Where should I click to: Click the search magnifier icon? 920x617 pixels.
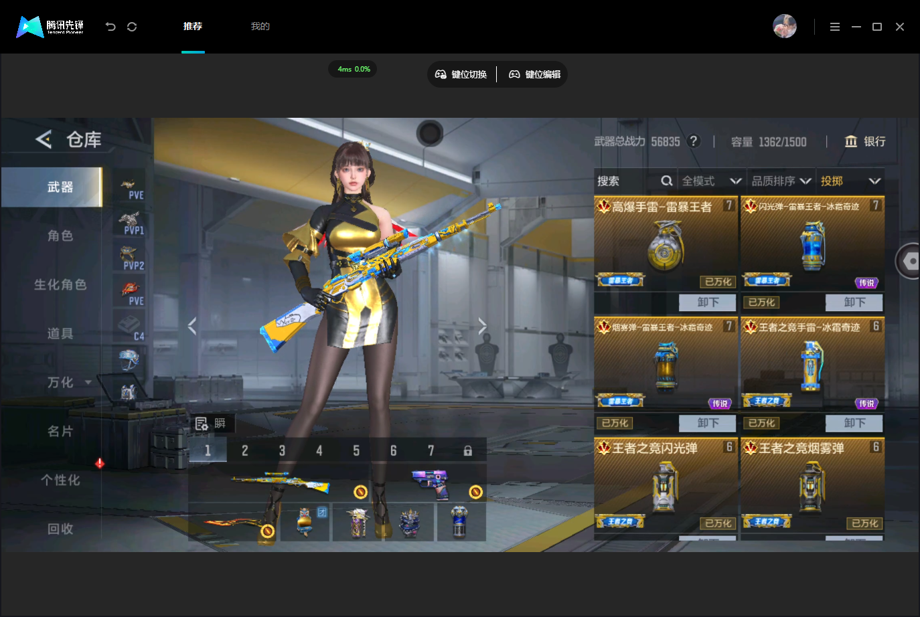[666, 181]
